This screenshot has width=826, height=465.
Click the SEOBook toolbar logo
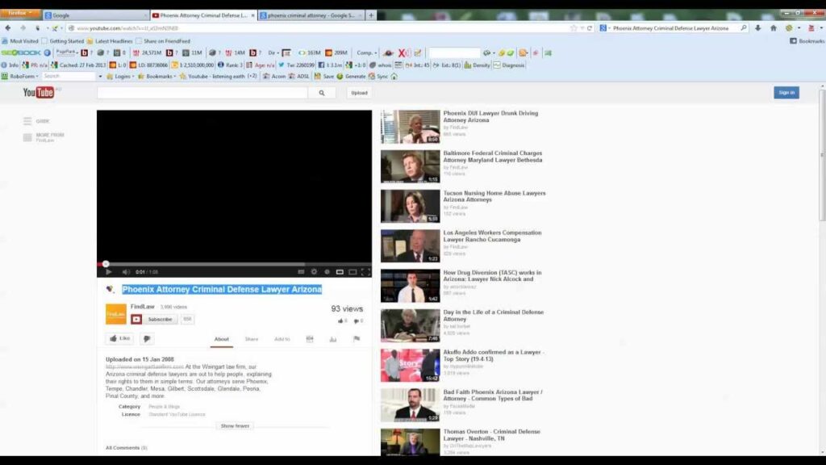coord(21,52)
